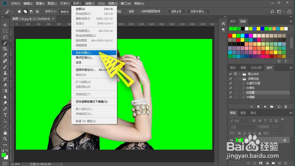
Task: Click the 选择主体 button
Action: click(x=176, y=11)
